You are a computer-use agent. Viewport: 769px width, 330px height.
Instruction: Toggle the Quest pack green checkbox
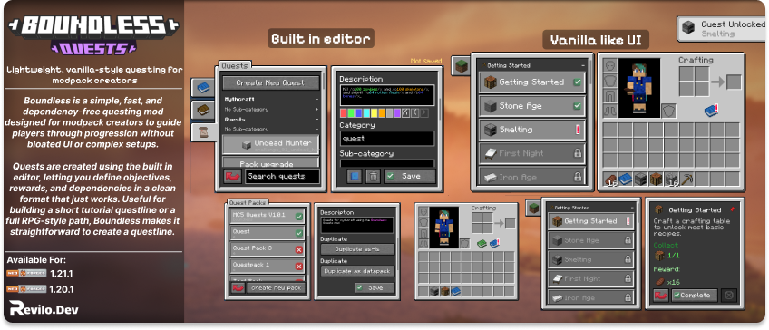tap(299, 233)
